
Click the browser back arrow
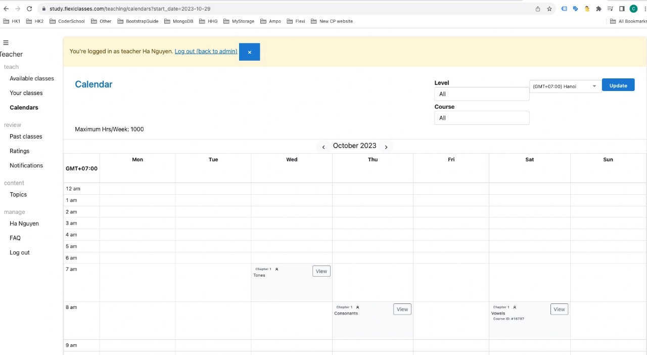coord(6,9)
